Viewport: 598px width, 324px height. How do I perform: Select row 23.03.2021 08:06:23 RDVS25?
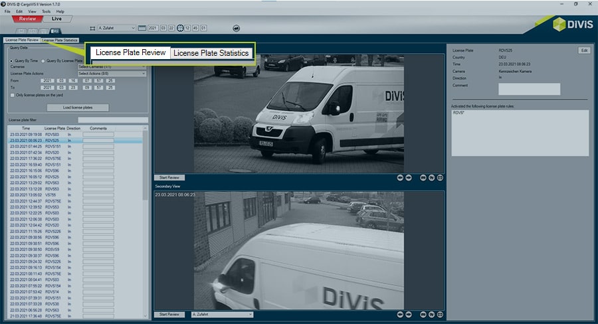pyautogui.click(x=74, y=141)
